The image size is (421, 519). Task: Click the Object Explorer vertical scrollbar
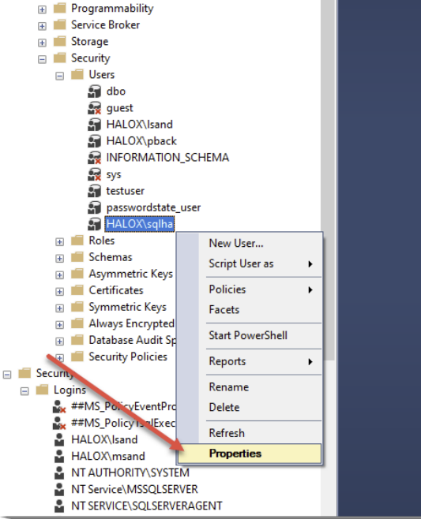328,181
